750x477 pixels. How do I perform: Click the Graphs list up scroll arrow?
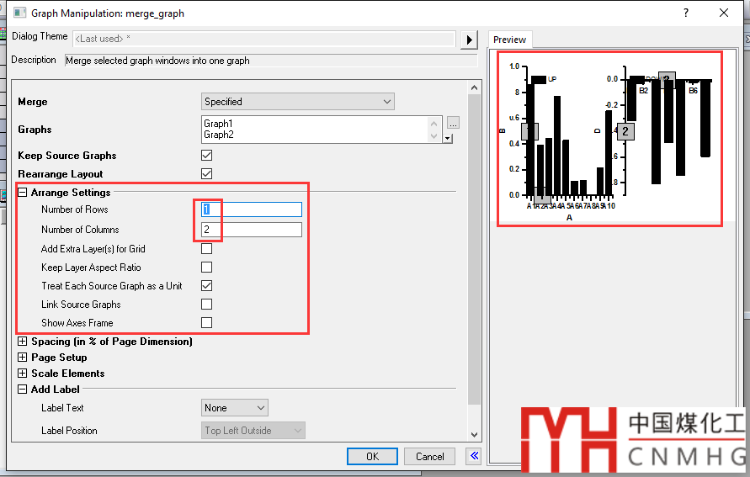[x=434, y=124]
